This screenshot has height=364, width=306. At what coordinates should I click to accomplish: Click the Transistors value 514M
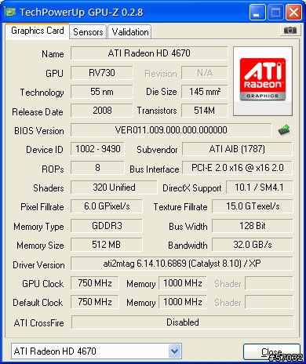click(x=205, y=111)
